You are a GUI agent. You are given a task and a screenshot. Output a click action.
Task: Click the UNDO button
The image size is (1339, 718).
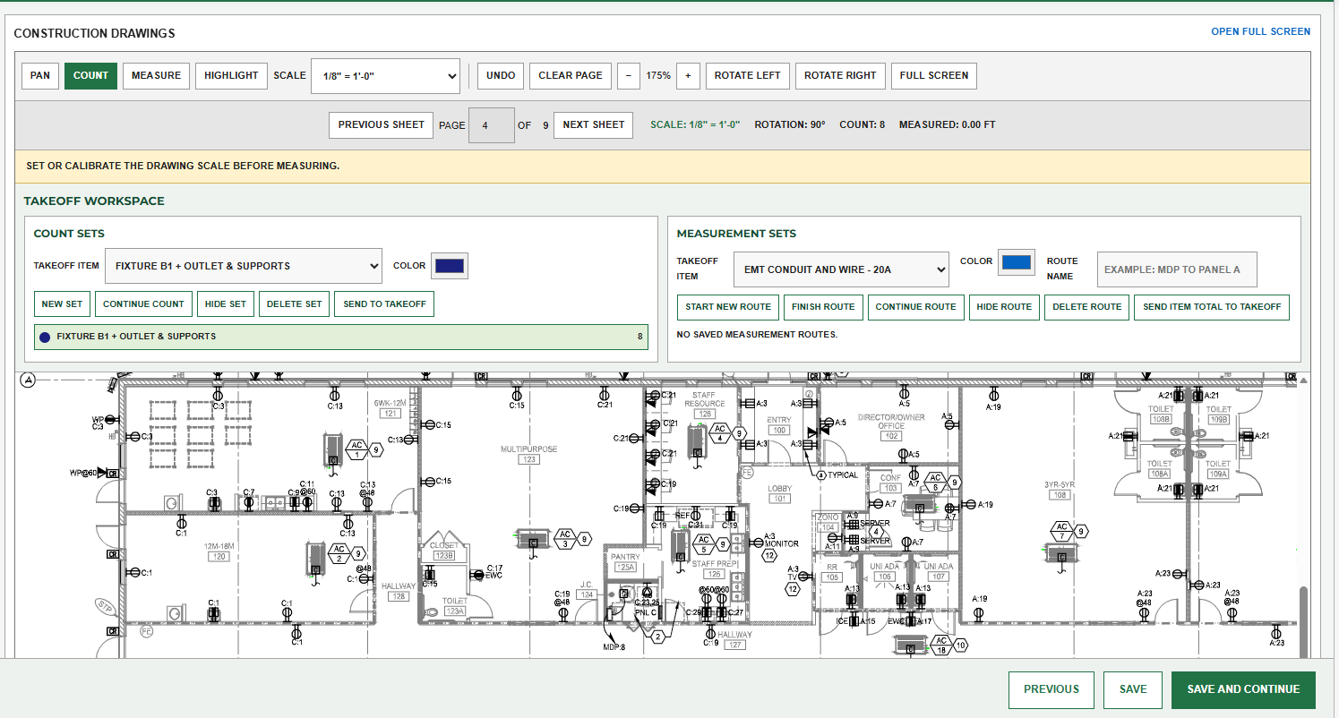click(501, 75)
